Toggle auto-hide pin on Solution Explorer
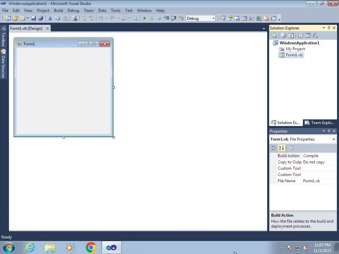 329,28
